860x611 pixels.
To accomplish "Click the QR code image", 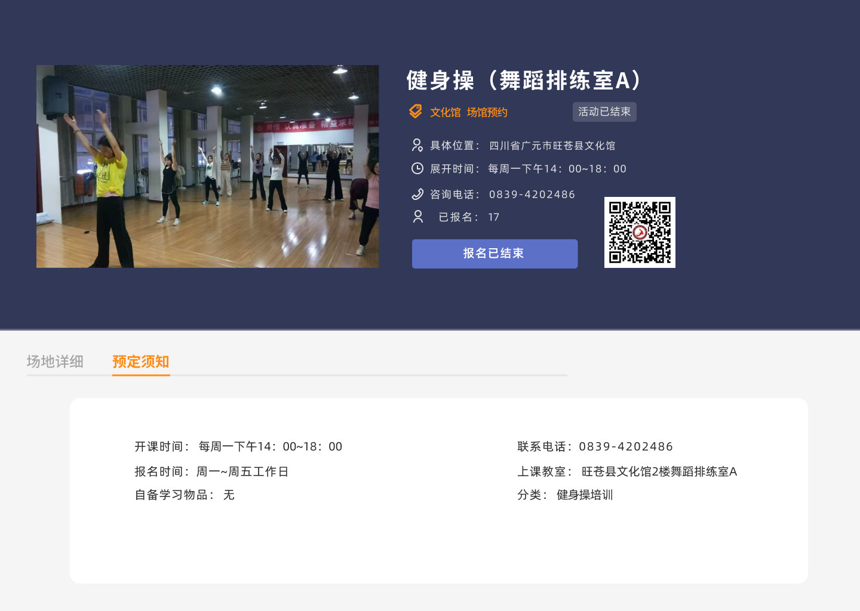I will [x=640, y=232].
